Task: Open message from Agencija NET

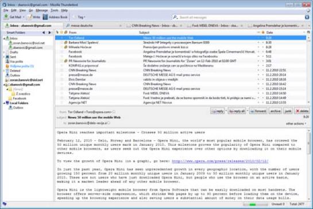Action: (181, 102)
